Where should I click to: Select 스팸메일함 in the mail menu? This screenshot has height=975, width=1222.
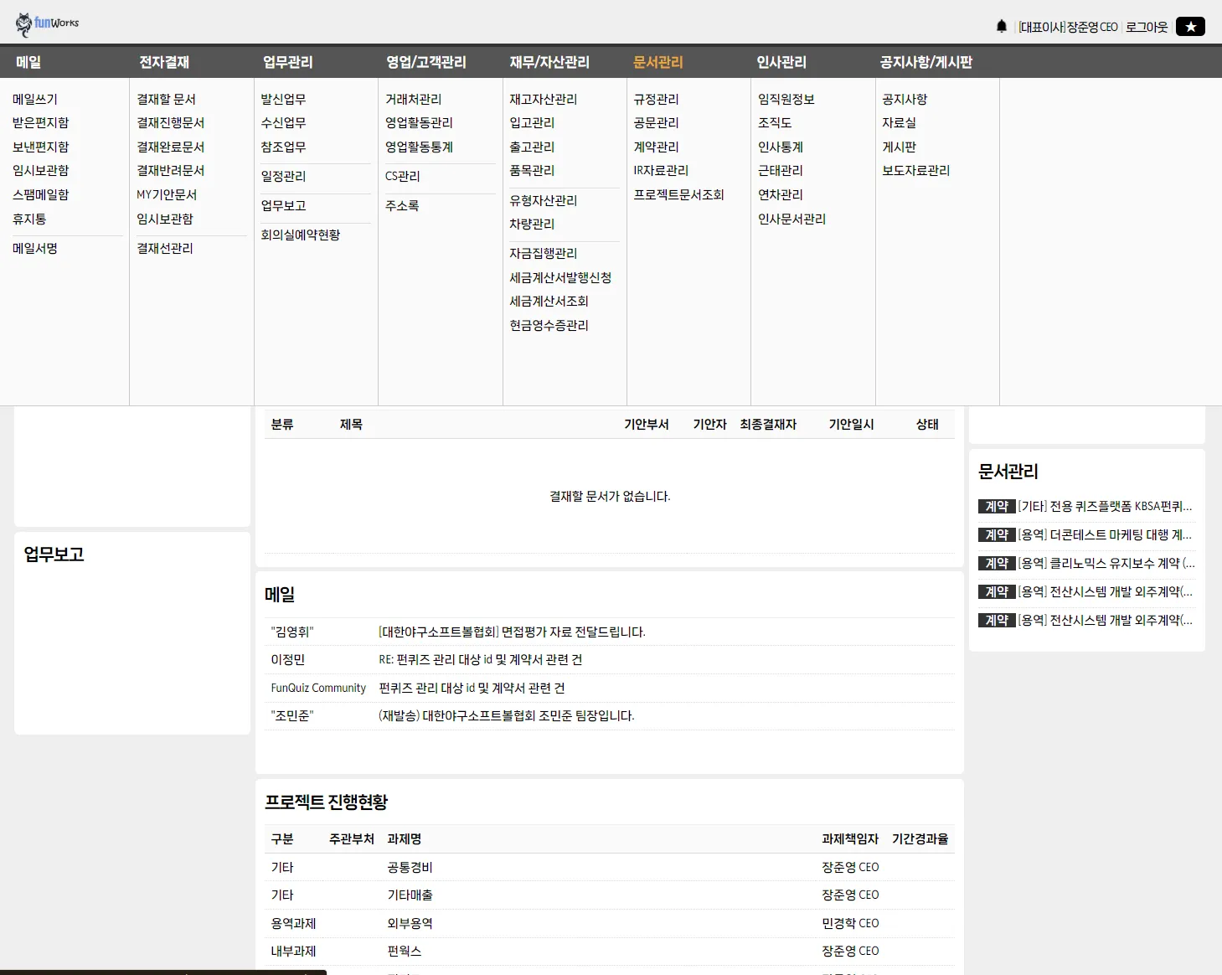pos(39,194)
